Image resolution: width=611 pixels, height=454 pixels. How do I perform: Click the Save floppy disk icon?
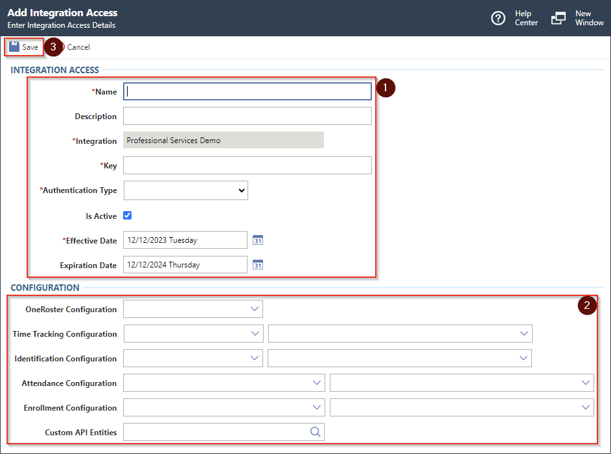(14, 47)
